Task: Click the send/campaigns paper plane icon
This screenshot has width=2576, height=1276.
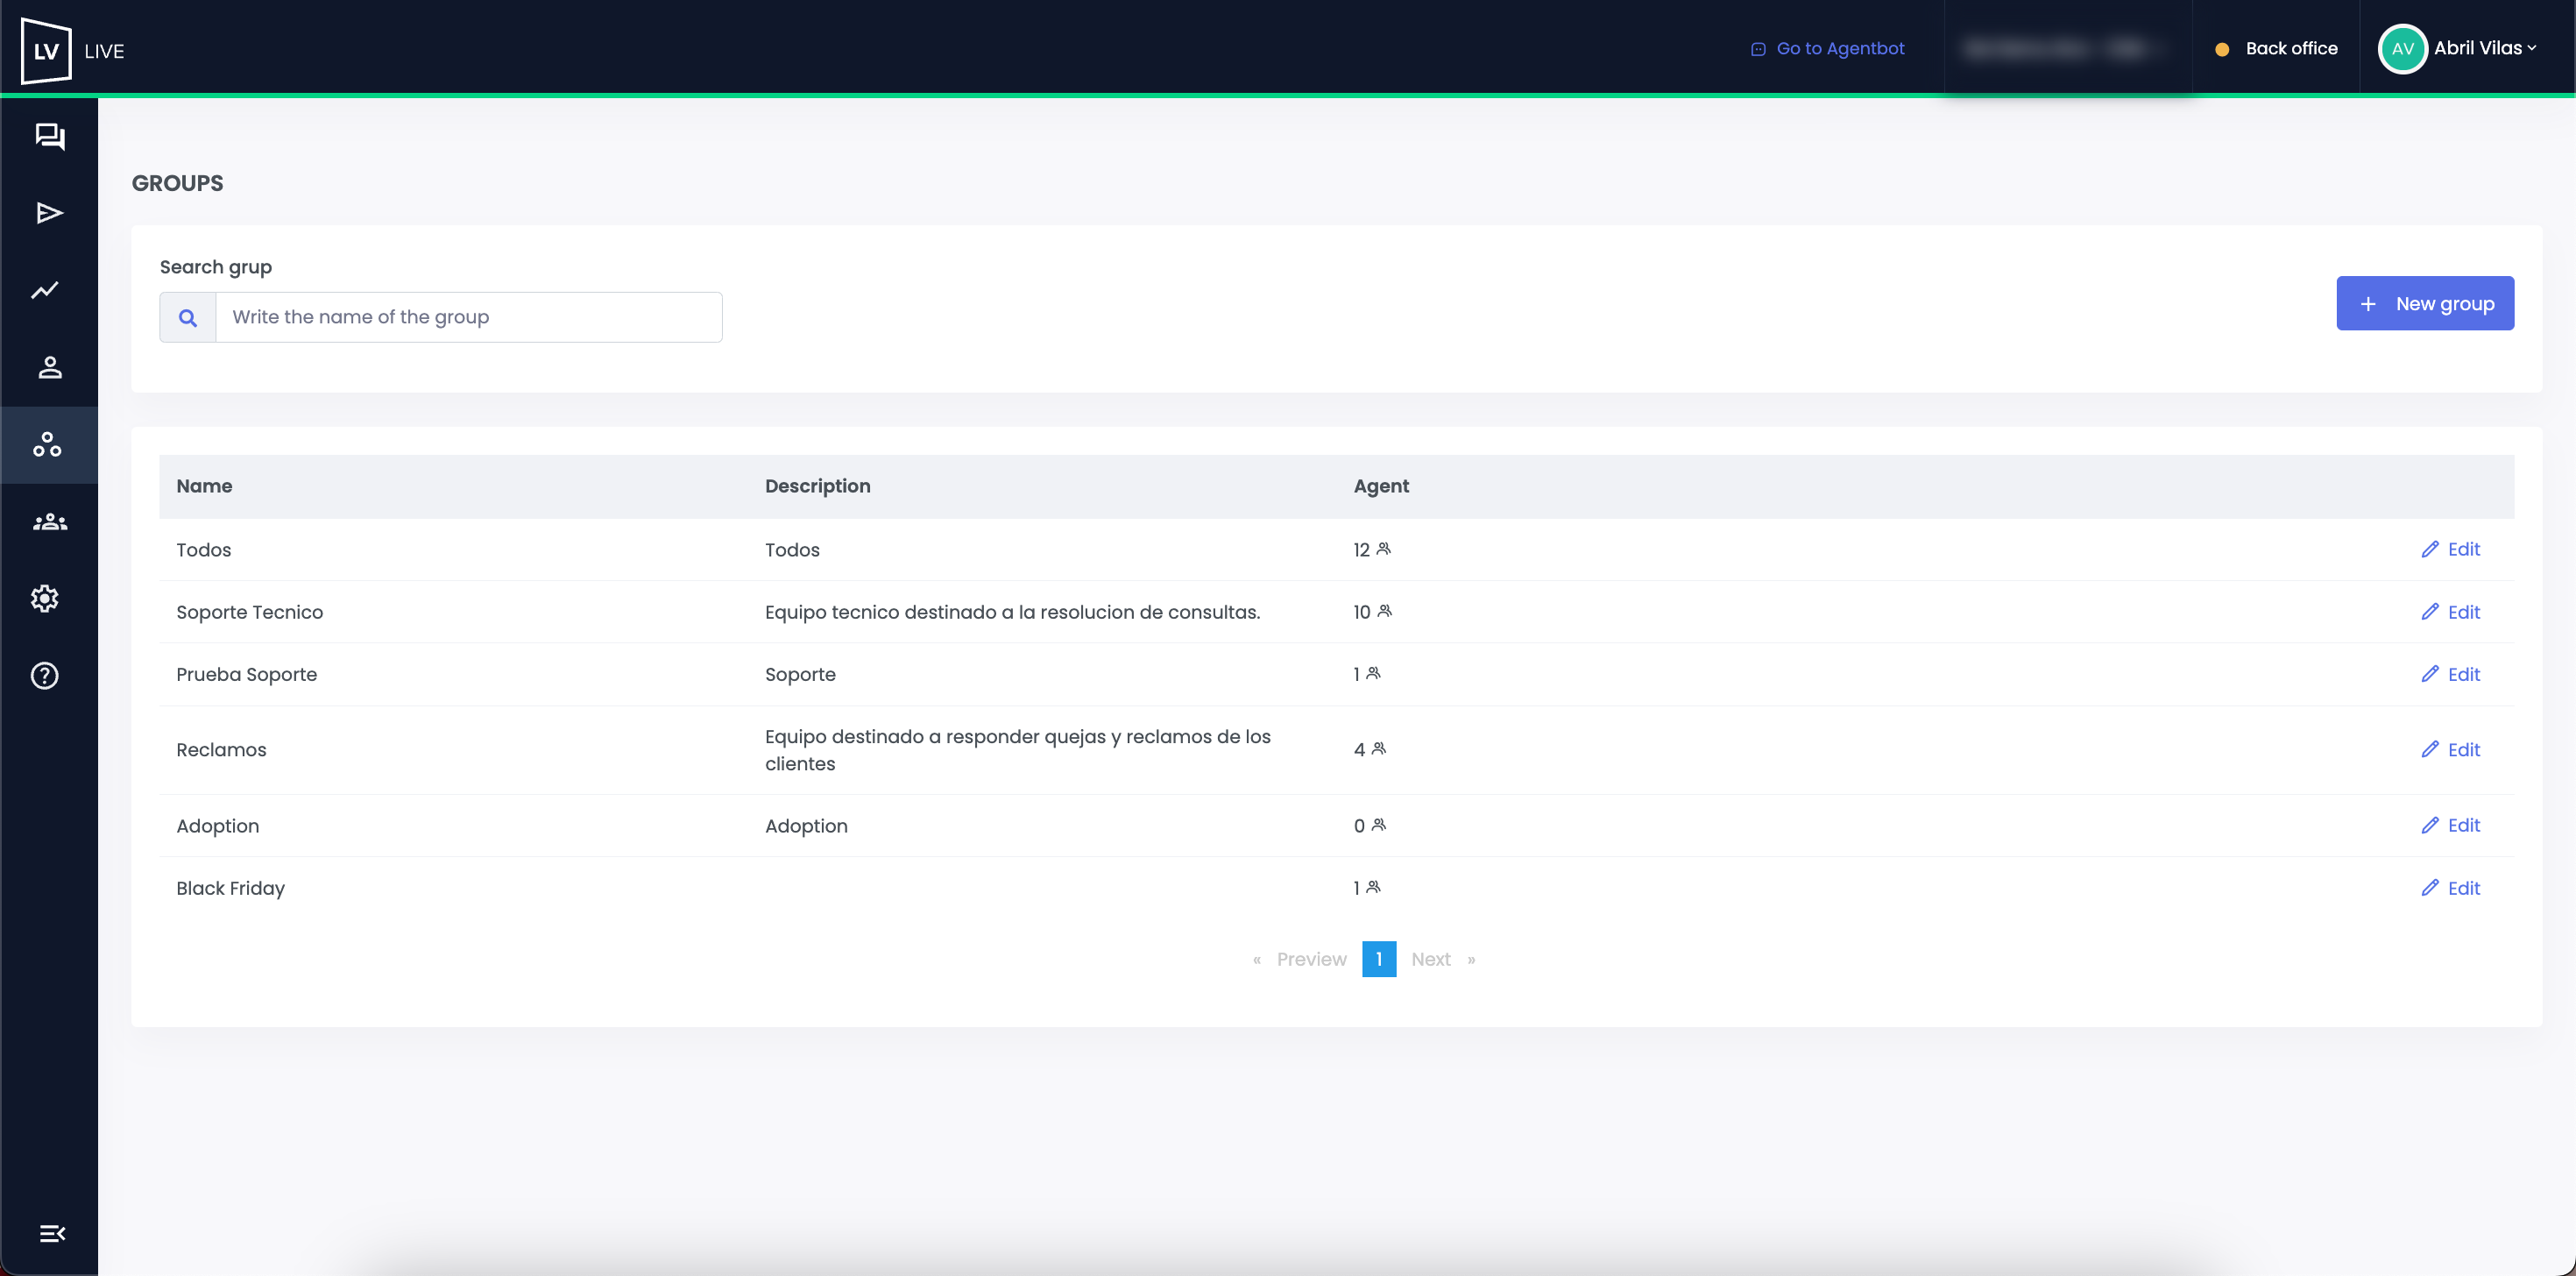Action: (49, 213)
